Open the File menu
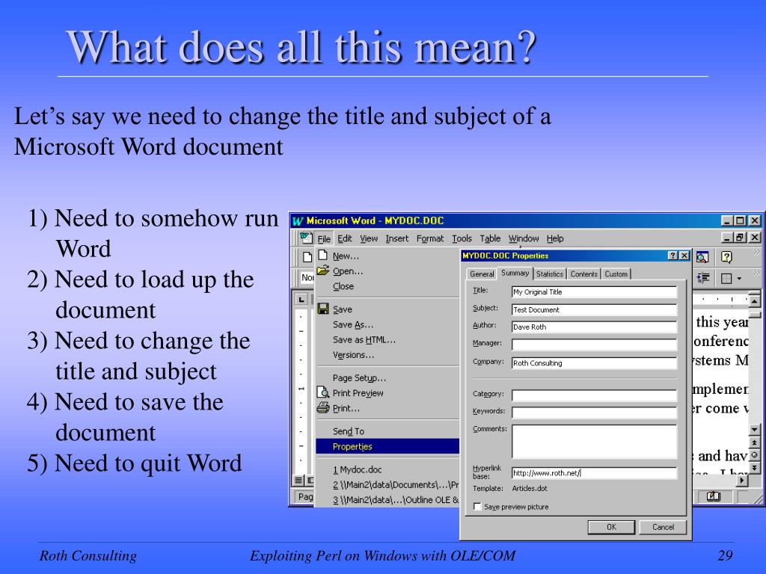This screenshot has height=574, width=766. click(x=324, y=238)
